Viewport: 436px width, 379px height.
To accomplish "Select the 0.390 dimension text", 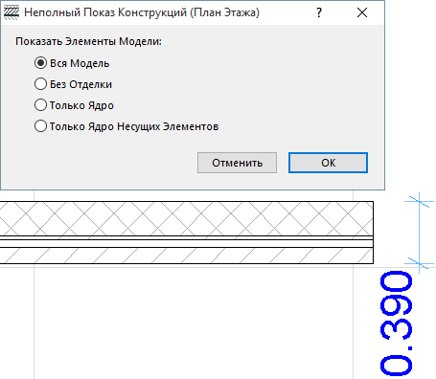I will (x=396, y=323).
